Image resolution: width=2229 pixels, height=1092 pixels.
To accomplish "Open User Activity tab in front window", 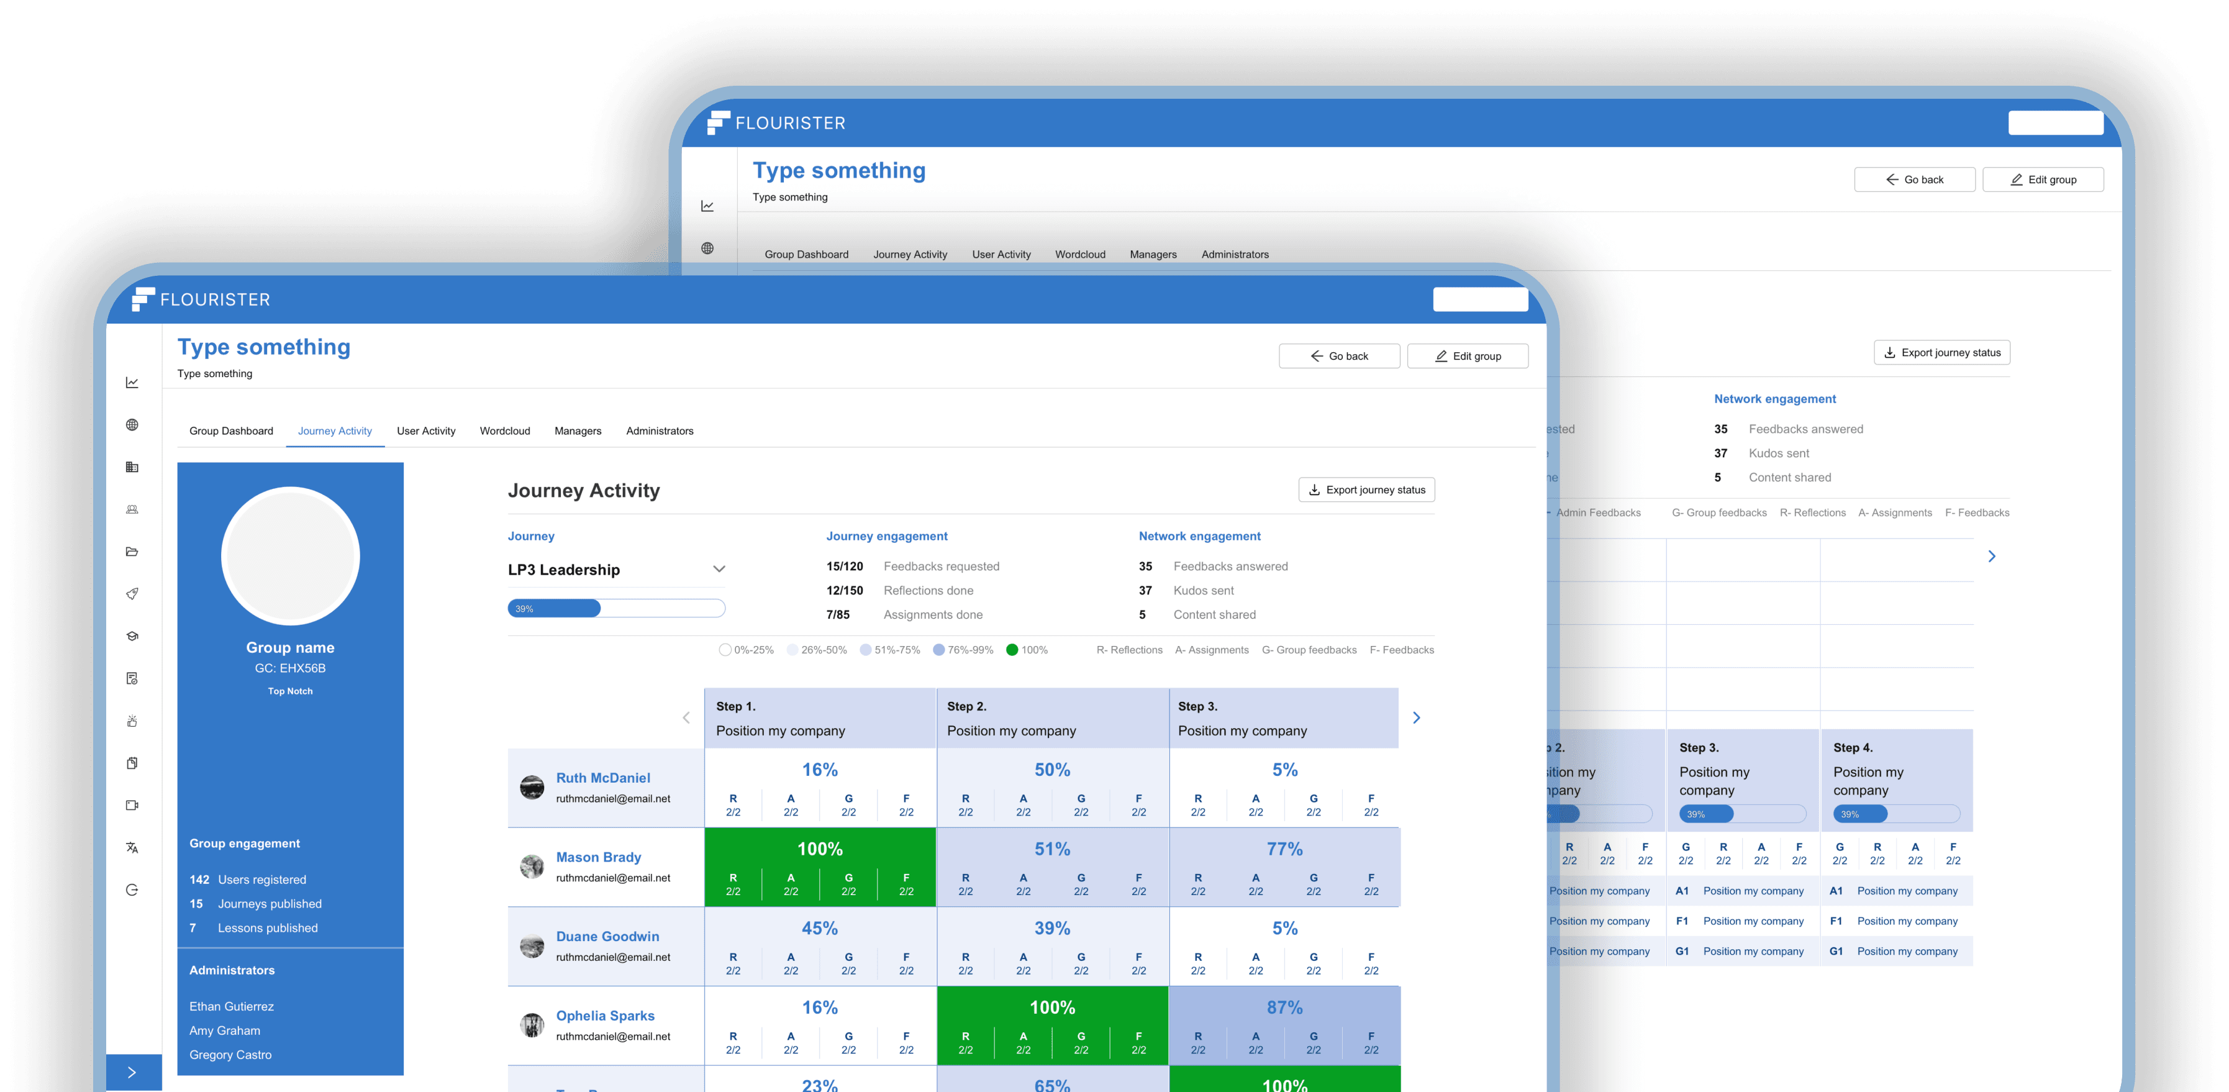I will [425, 431].
